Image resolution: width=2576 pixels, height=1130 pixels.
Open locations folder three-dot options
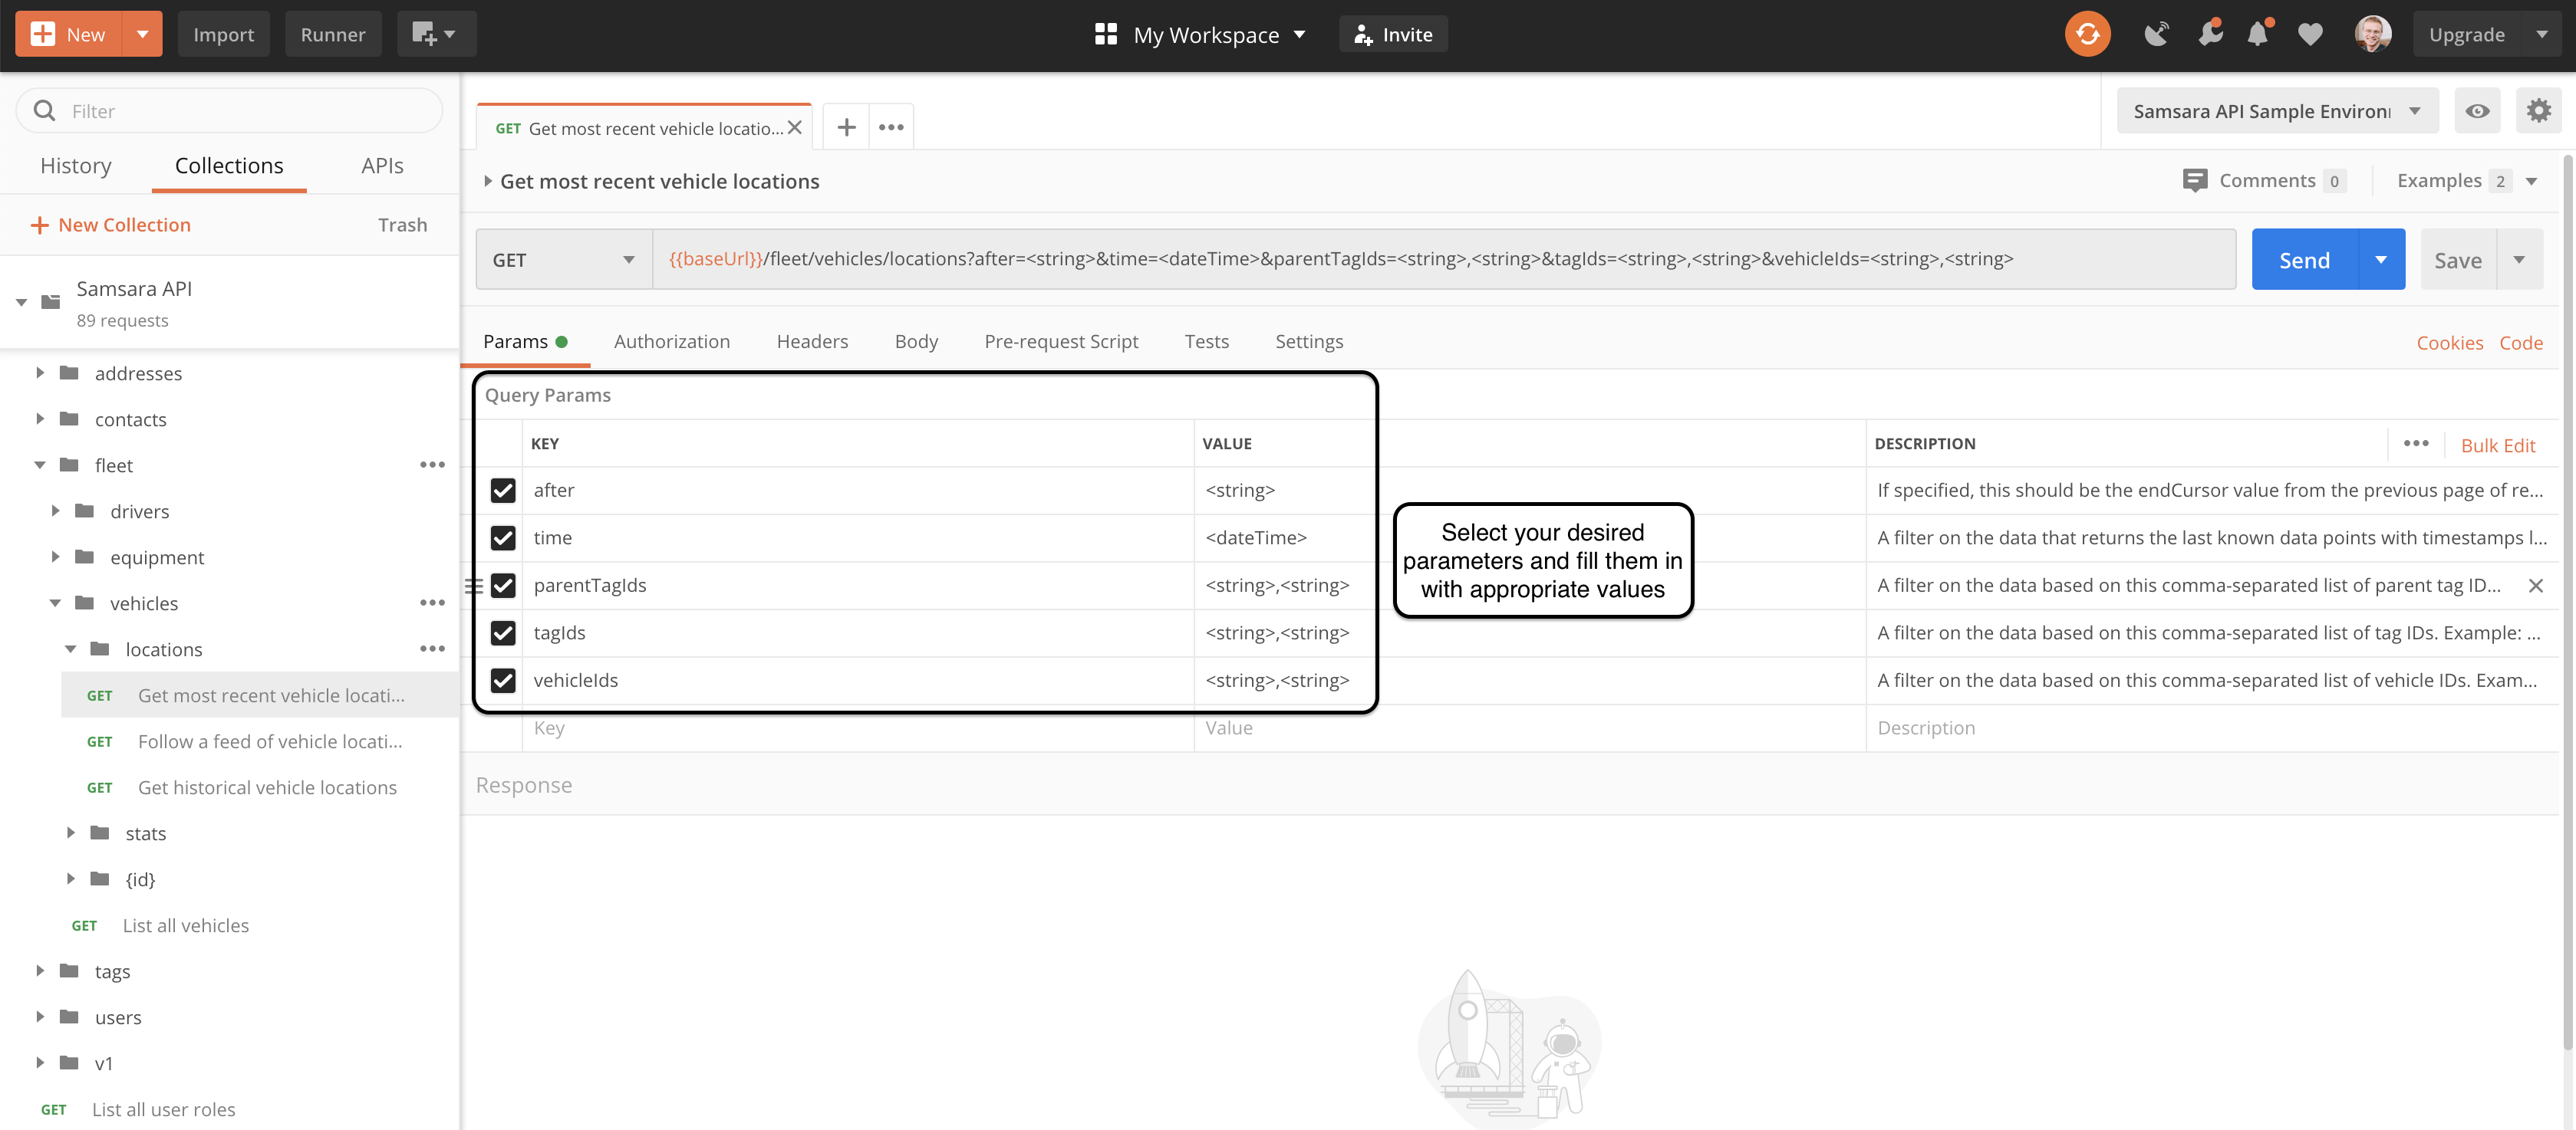[x=432, y=649]
